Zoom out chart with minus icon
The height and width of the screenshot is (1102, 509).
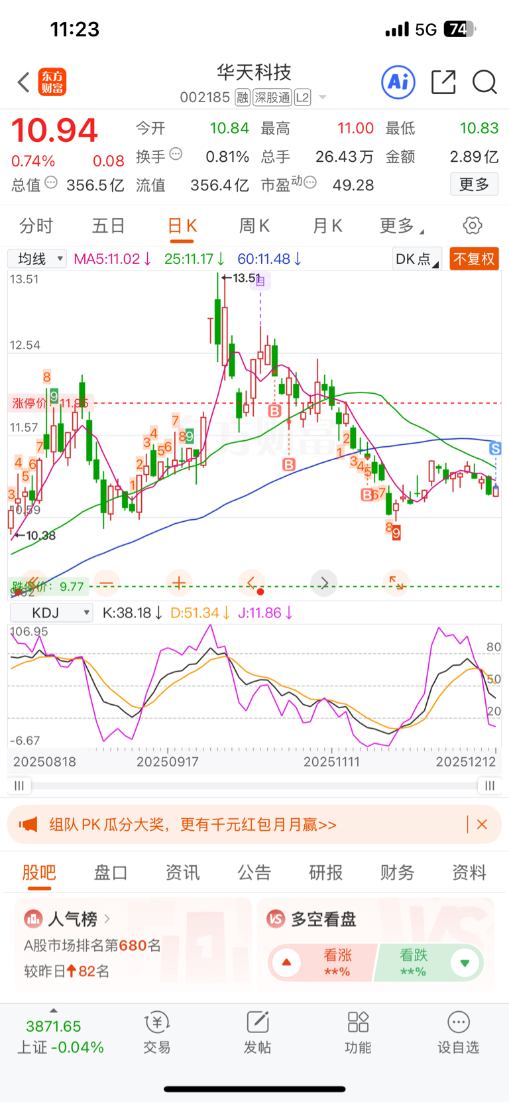106,583
